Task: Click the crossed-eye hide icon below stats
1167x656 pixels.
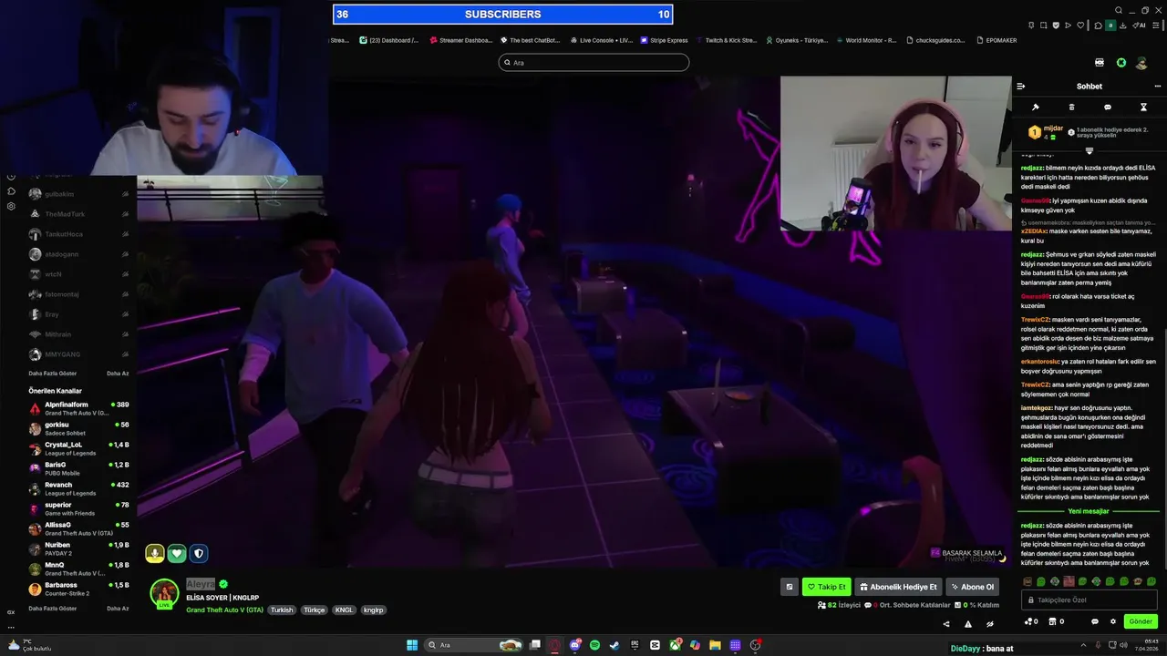Action: (989, 624)
